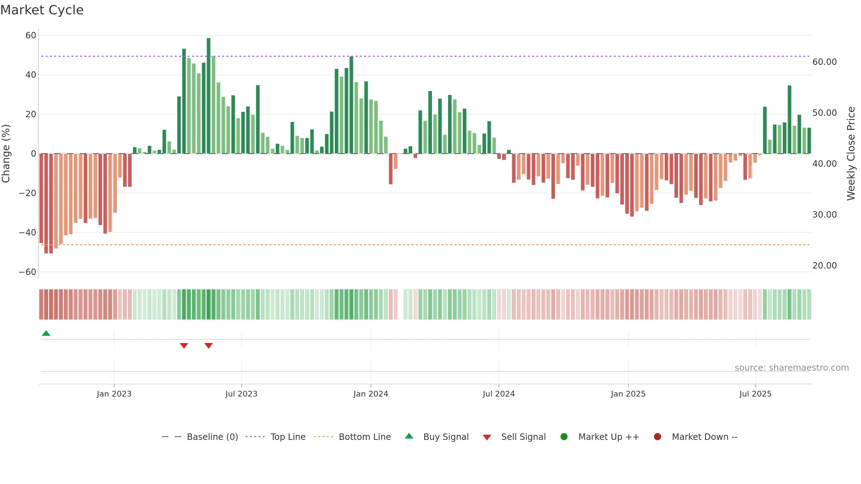Click the tallest green bar near 58 percent
Screen dimensions: 861x484
(x=208, y=96)
